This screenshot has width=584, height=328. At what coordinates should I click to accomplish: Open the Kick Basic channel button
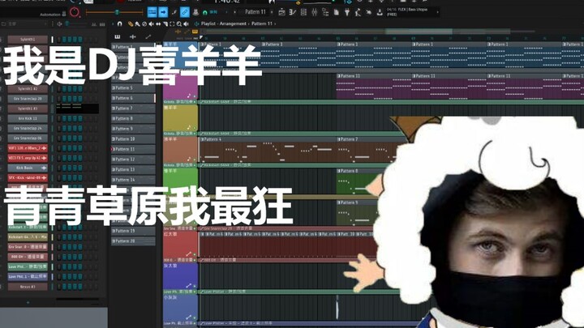(28, 168)
